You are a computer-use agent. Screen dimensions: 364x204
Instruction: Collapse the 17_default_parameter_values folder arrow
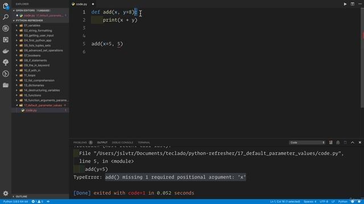[16, 105]
